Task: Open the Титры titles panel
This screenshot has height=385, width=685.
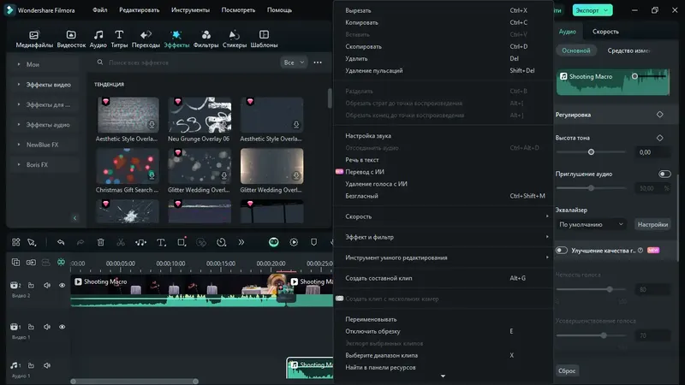Action: 119,38
